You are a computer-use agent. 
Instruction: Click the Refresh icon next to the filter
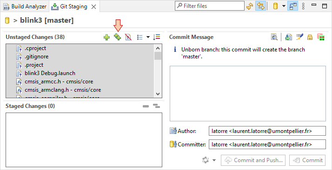point(250,6)
